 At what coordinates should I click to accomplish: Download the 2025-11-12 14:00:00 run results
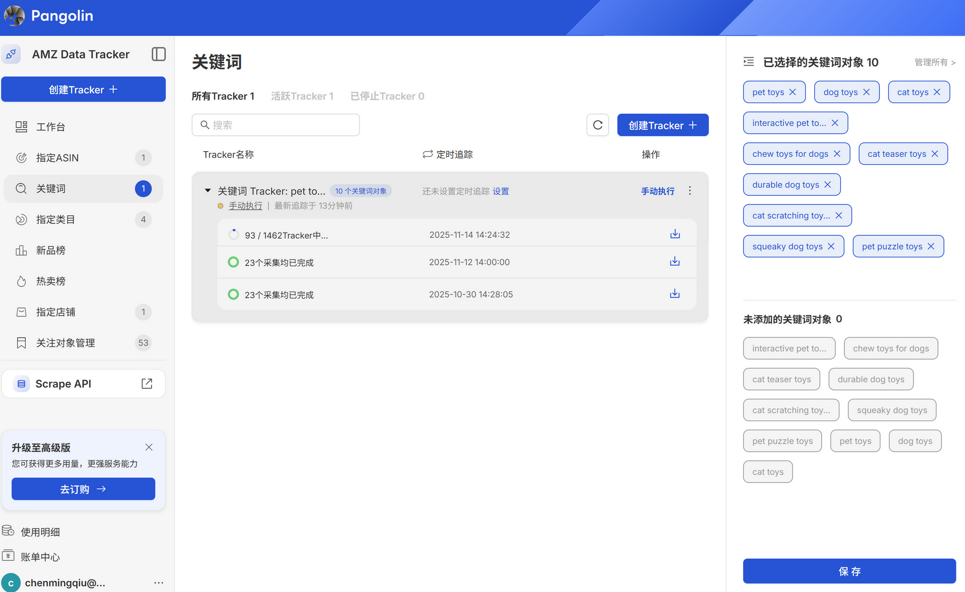click(x=675, y=261)
